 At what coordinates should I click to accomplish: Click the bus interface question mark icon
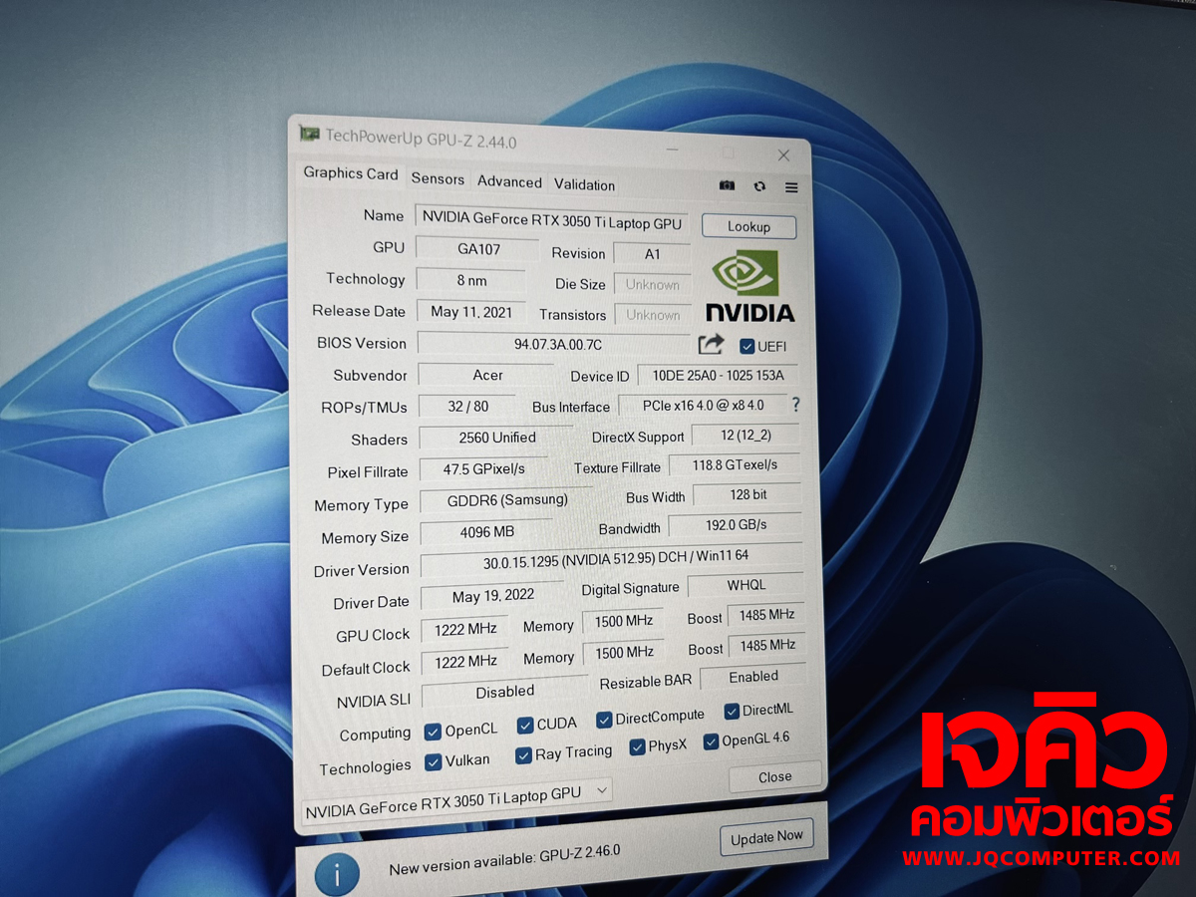795,405
